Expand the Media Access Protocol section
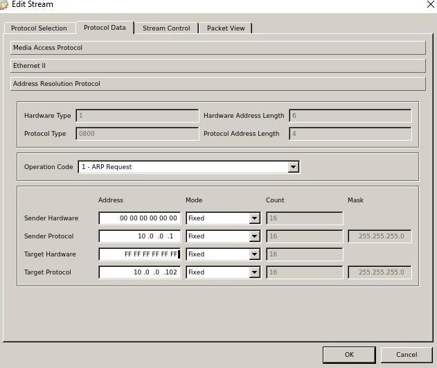This screenshot has height=368, width=437. 218,48
